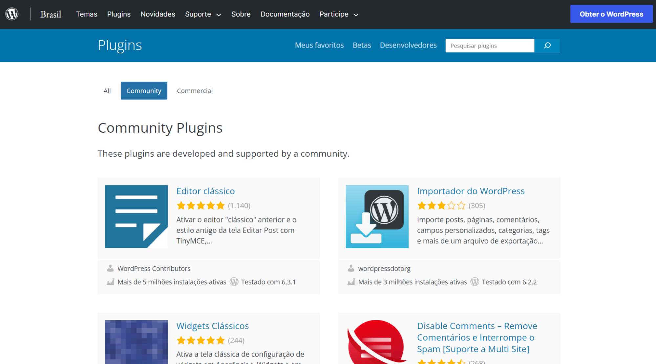Go to Novidades page
The width and height of the screenshot is (656, 364).
click(x=158, y=14)
